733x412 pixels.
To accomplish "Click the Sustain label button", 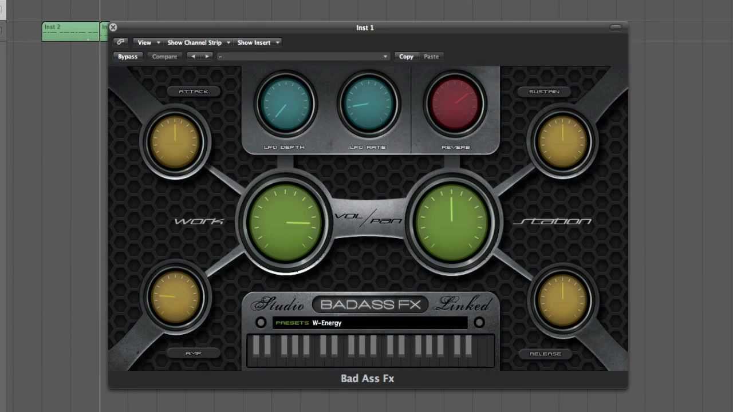I will (544, 92).
